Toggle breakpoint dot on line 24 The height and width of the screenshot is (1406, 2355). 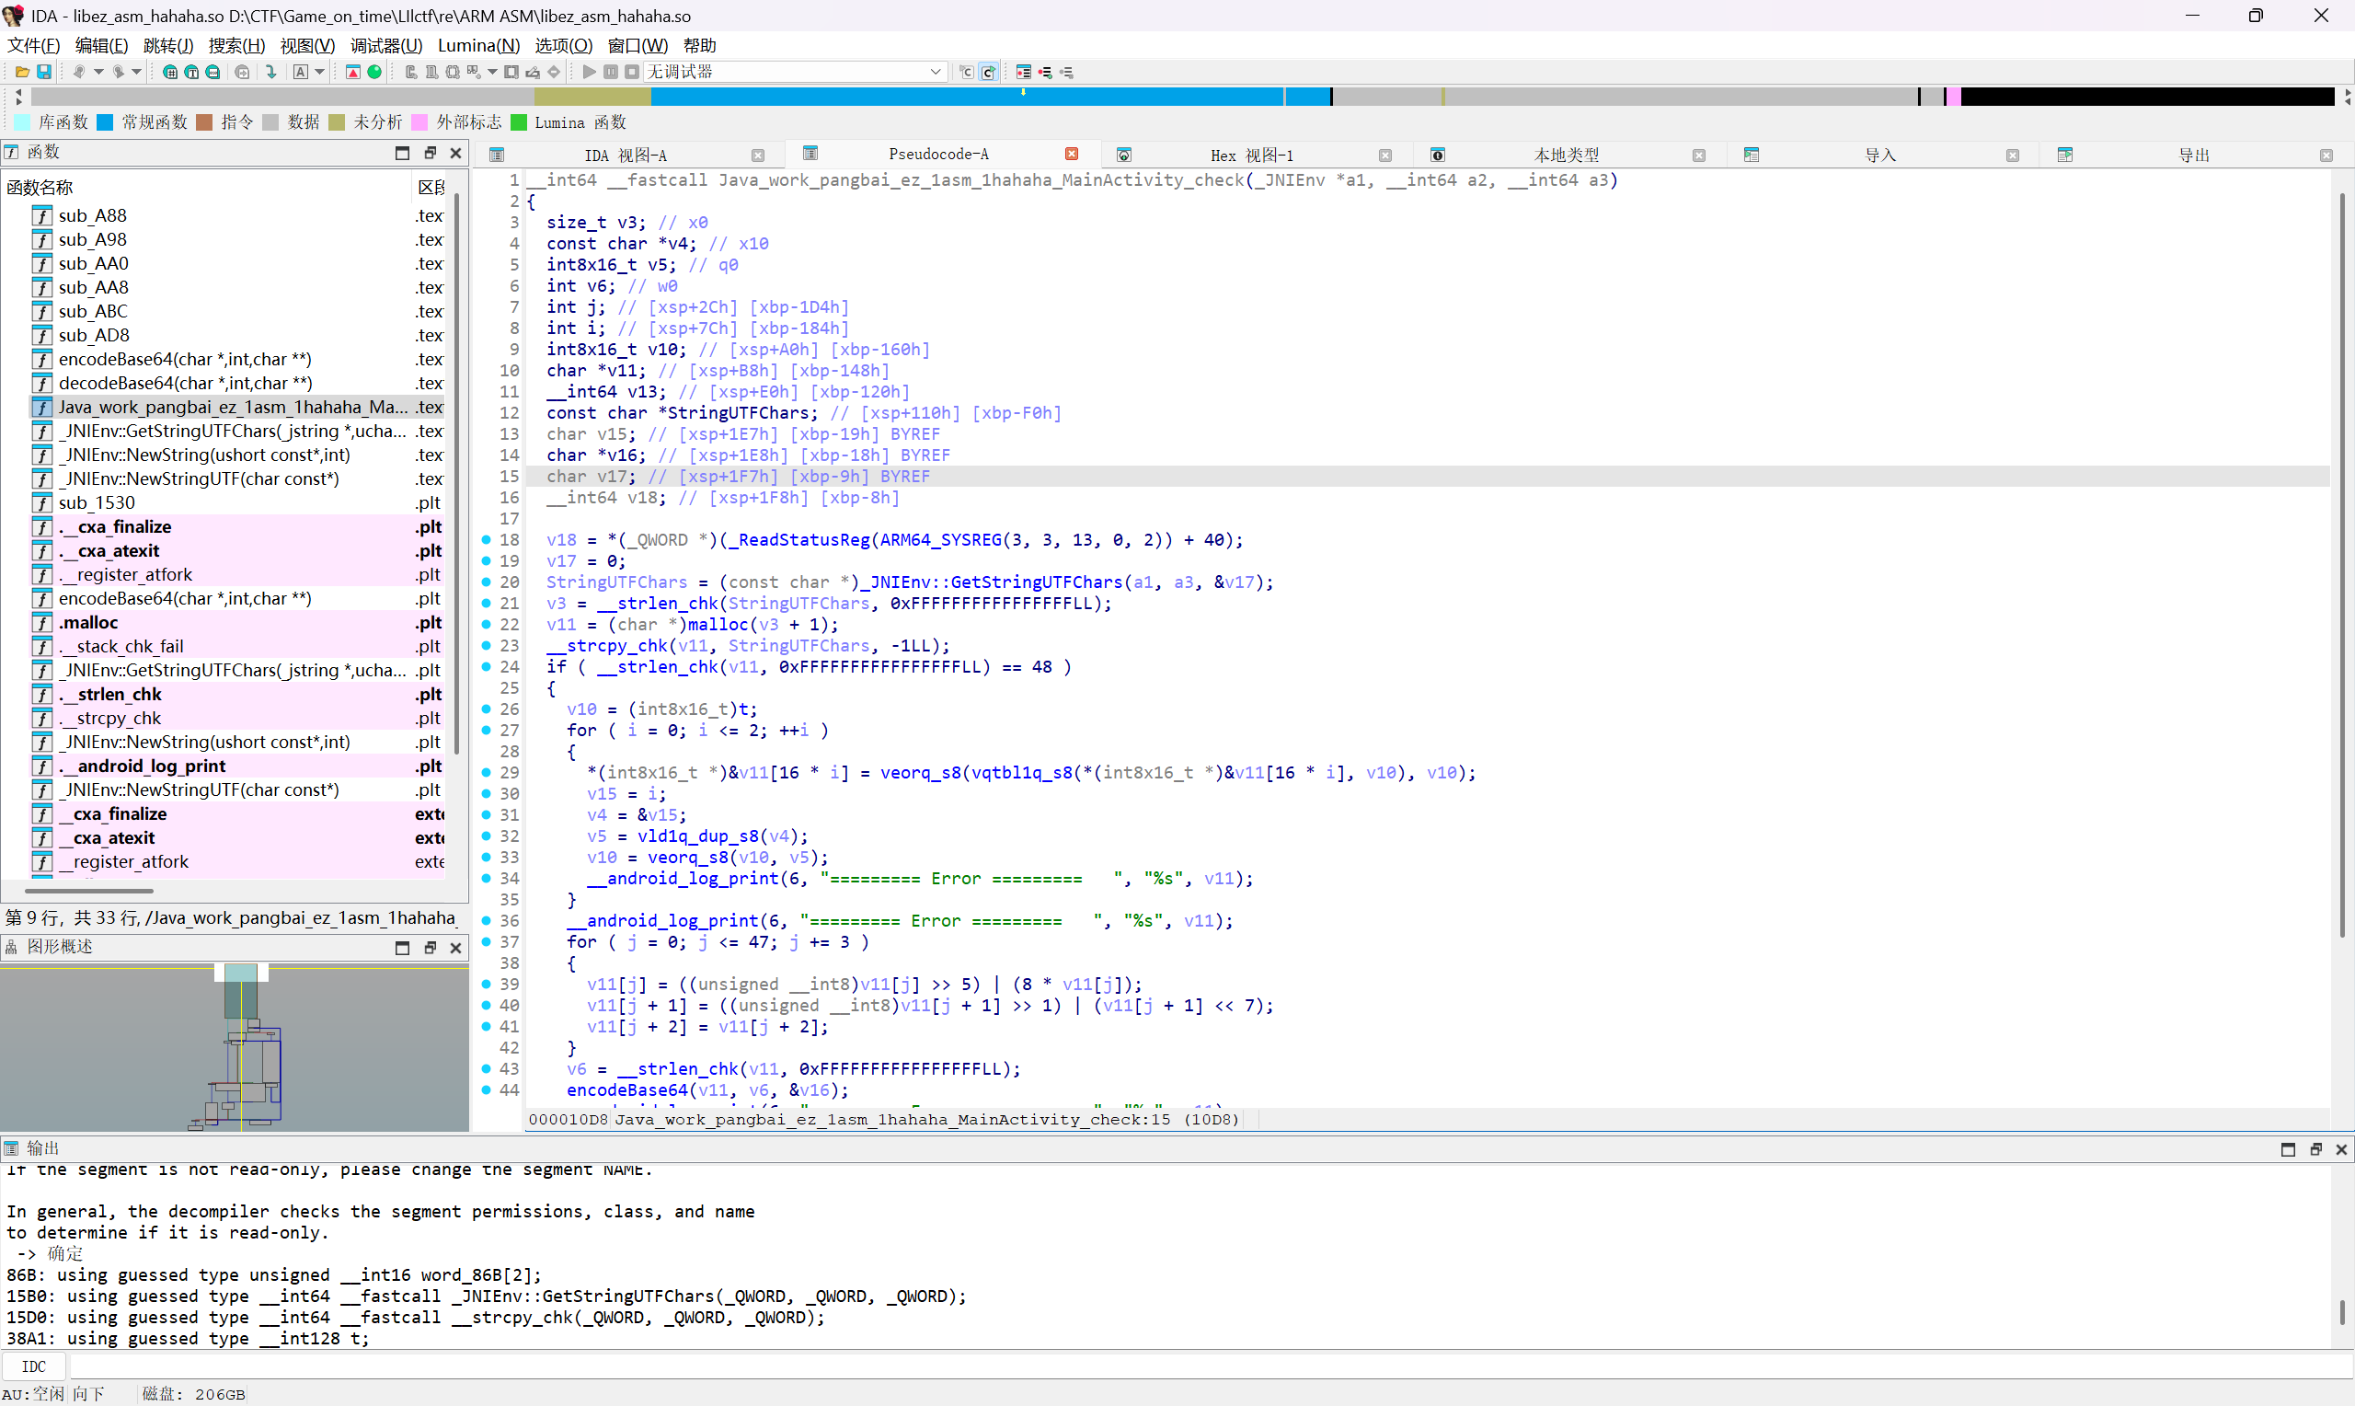click(487, 667)
